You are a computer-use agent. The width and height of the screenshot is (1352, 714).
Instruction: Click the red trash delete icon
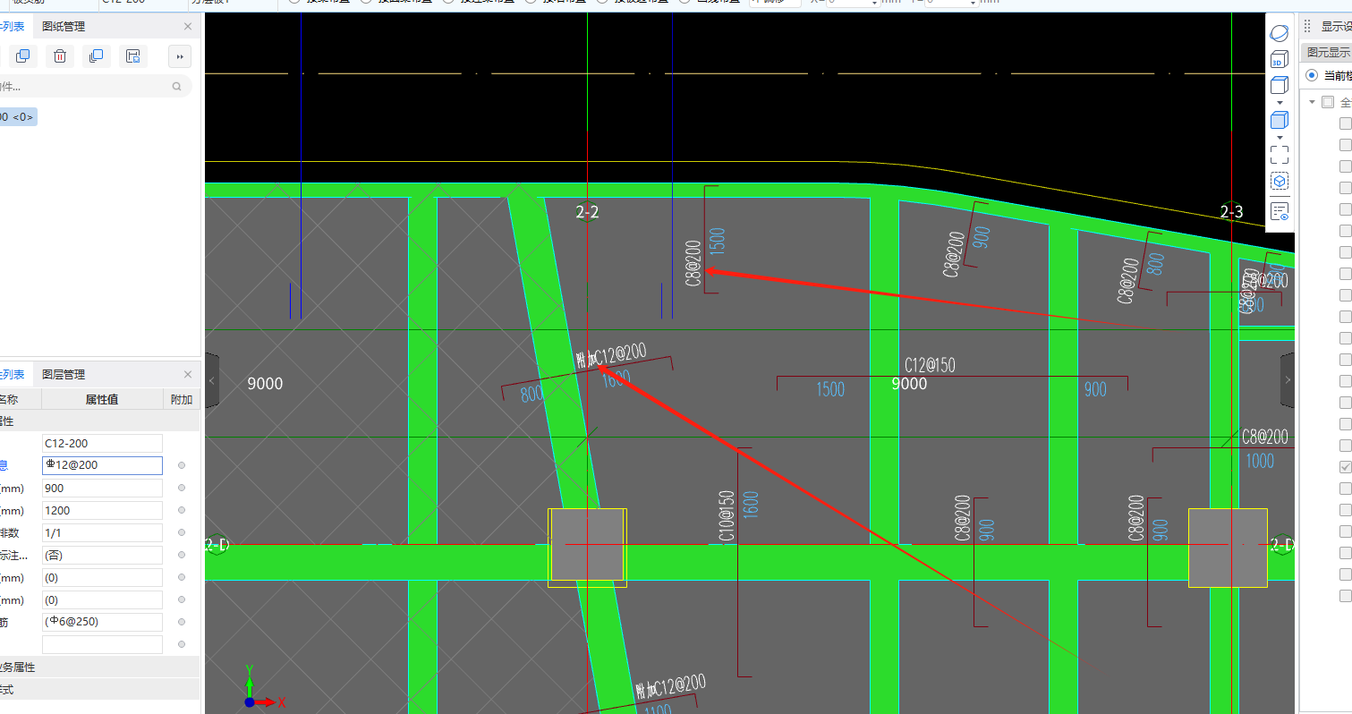coord(59,56)
